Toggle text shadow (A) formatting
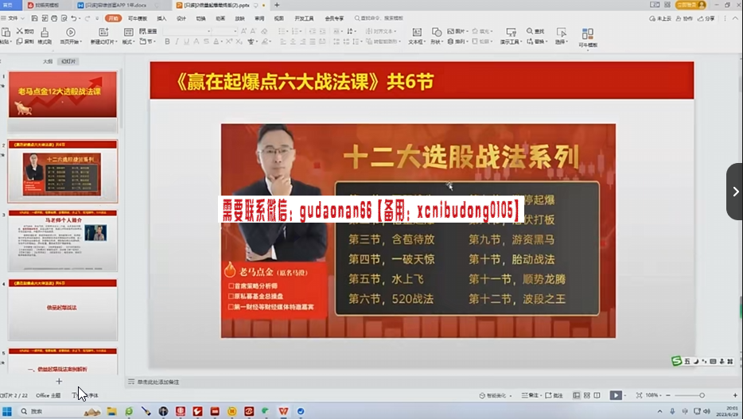The height and width of the screenshot is (419, 743). point(196,41)
